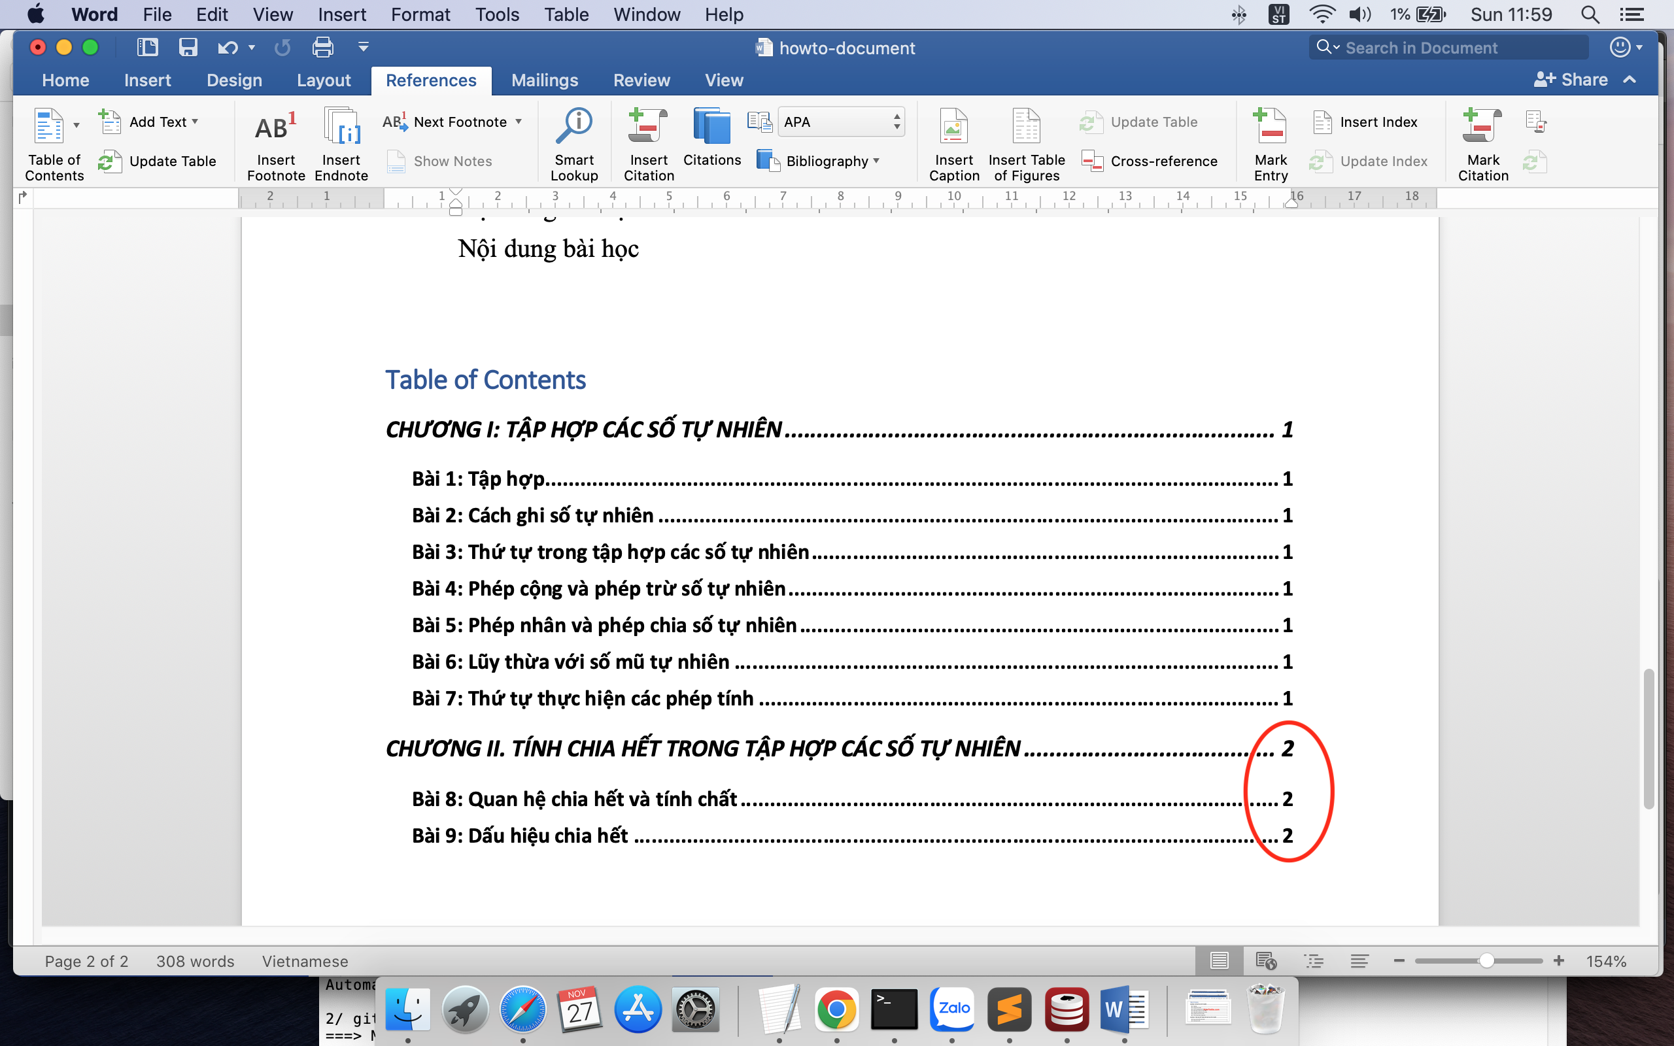Click the Insert Caption icon
Viewport: 1674px width, 1046px height.
click(953, 127)
